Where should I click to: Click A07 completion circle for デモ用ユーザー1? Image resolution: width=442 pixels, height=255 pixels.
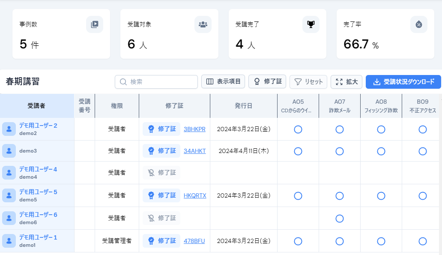click(339, 241)
